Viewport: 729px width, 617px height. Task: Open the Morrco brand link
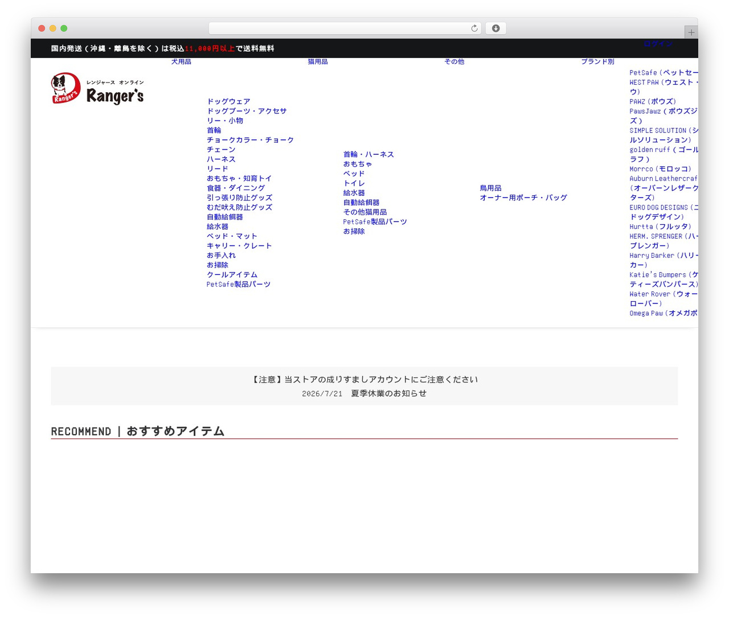coord(660,169)
